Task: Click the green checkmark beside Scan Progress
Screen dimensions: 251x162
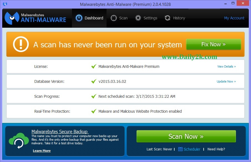Action: coord(94,96)
